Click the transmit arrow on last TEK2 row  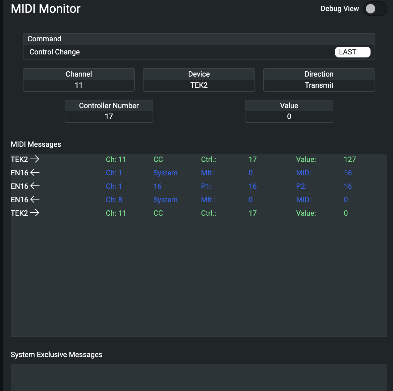(35, 213)
